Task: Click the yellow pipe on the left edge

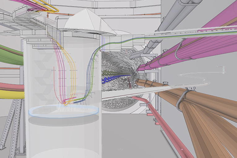Action: click(11, 94)
